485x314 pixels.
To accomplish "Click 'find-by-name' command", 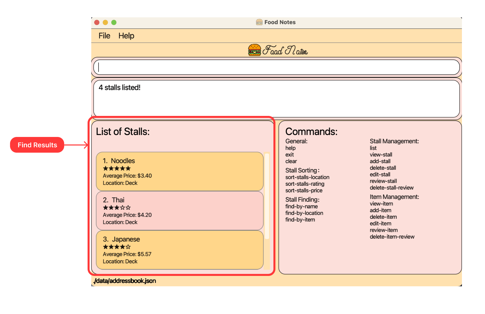I will coord(301,206).
